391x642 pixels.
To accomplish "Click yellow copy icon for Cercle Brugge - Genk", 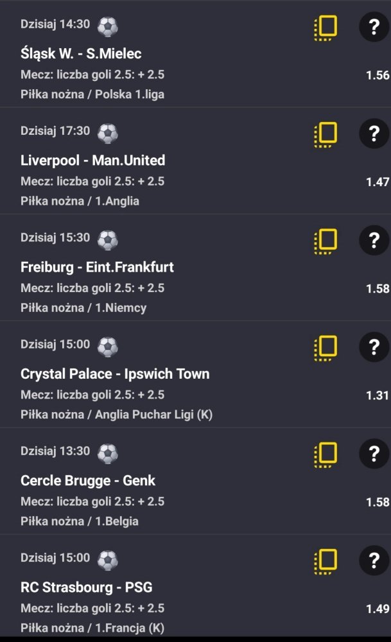I will (x=326, y=454).
